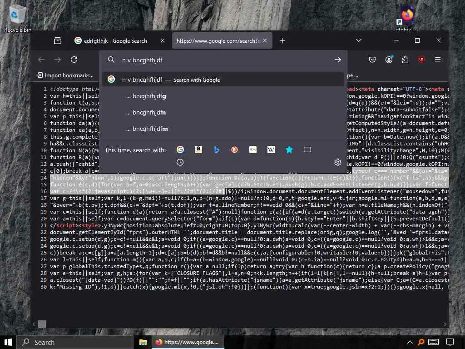Open the Windows Start menu
Image resolution: width=465 pixels, height=349 pixels.
(8, 342)
